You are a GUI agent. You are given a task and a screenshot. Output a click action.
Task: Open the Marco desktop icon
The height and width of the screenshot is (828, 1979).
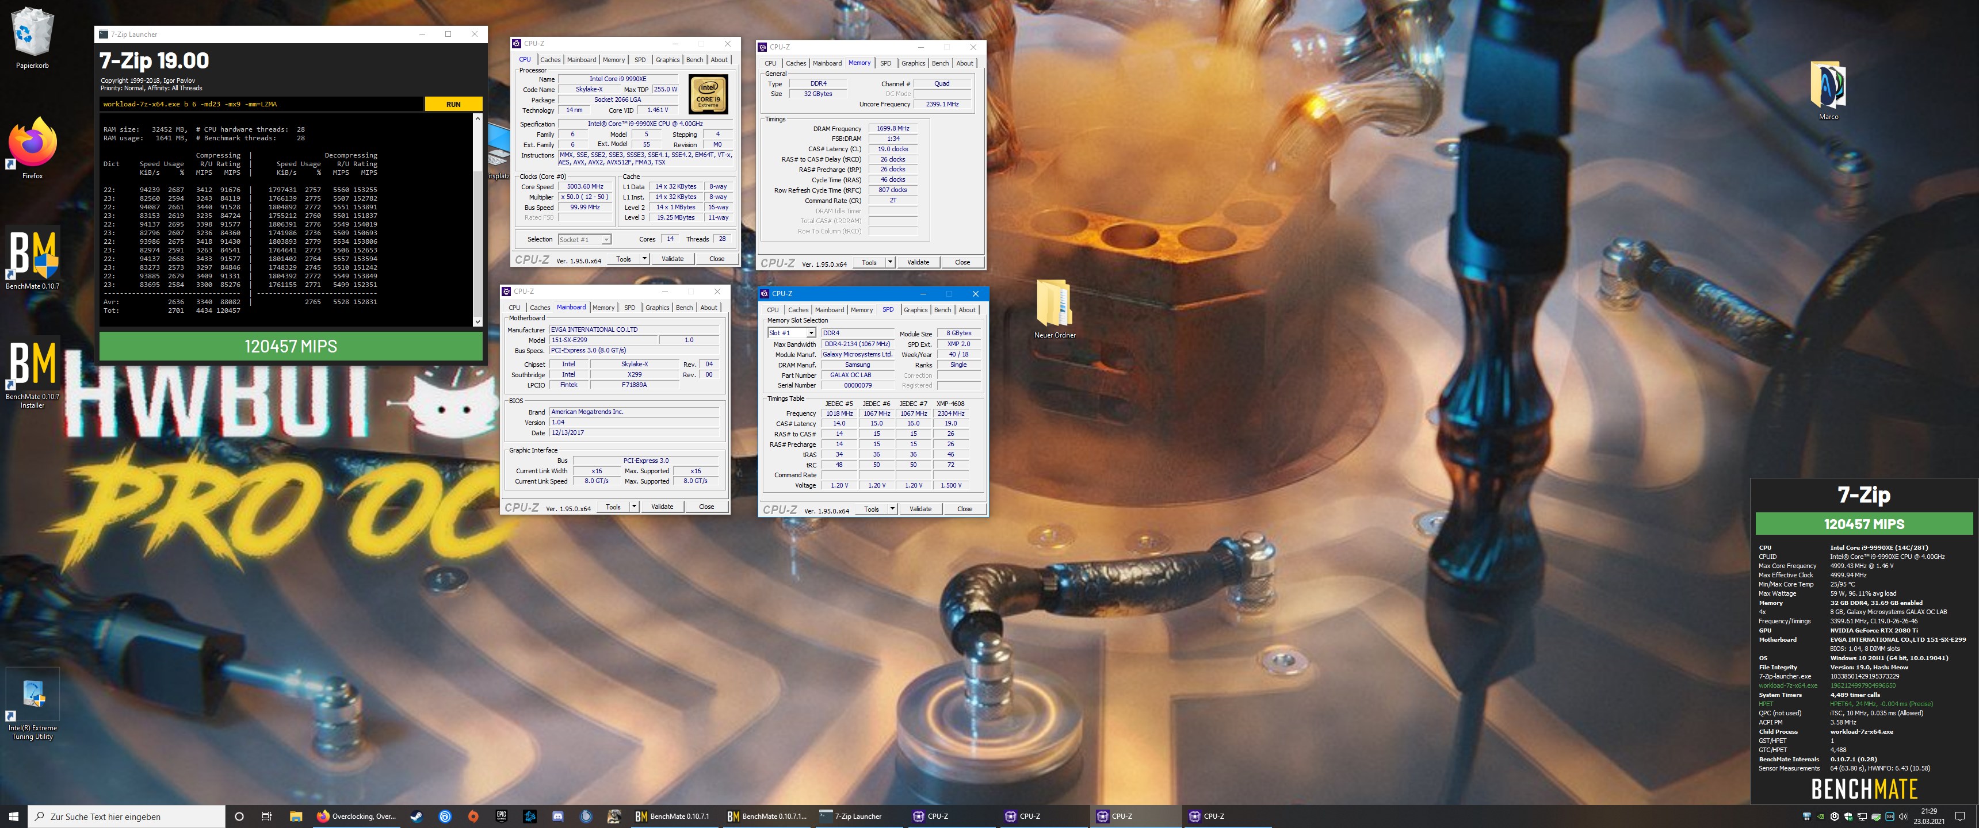click(x=1828, y=91)
